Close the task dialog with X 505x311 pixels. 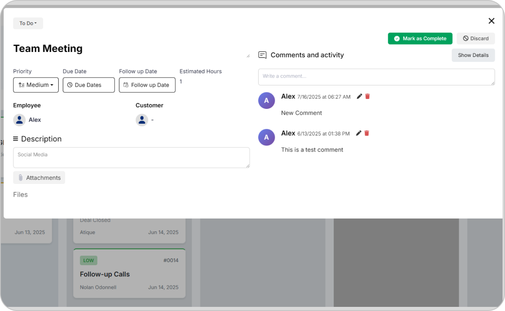click(491, 21)
